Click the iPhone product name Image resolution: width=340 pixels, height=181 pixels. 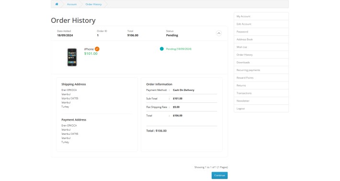click(x=89, y=49)
